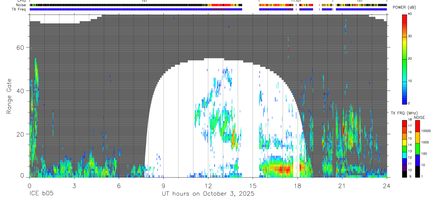The height and width of the screenshot is (201, 435).
Task: Click the 100 value in NOISE legend
Action: tap(424, 153)
